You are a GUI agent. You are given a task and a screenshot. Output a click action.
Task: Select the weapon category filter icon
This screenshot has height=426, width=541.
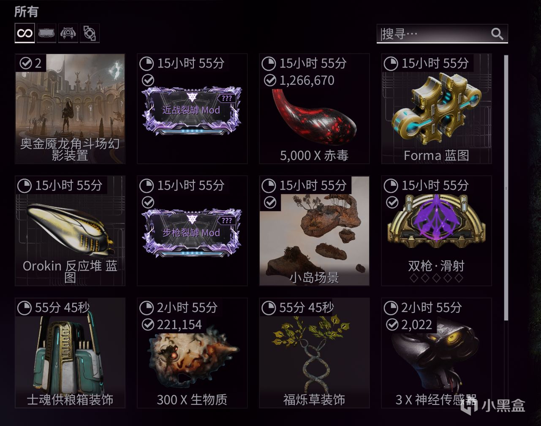(46, 33)
